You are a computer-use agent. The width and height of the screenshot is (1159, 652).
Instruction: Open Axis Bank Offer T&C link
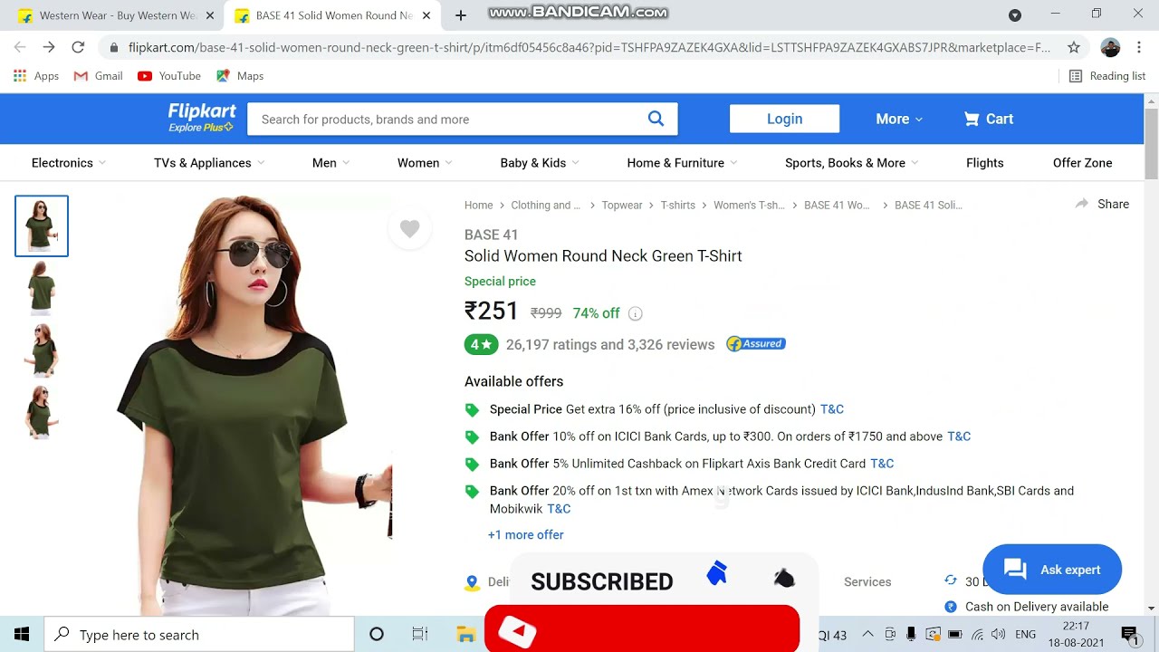point(882,464)
